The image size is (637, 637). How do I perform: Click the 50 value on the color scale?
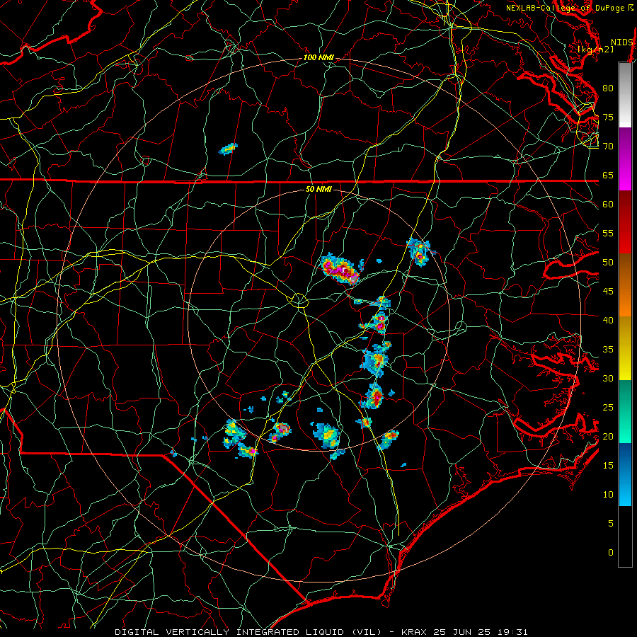click(x=608, y=262)
